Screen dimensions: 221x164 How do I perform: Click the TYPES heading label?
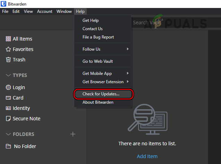(x=20, y=75)
